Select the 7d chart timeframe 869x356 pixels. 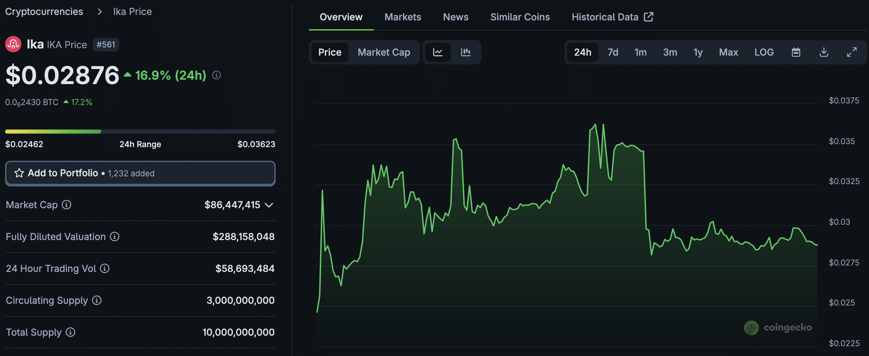[612, 52]
